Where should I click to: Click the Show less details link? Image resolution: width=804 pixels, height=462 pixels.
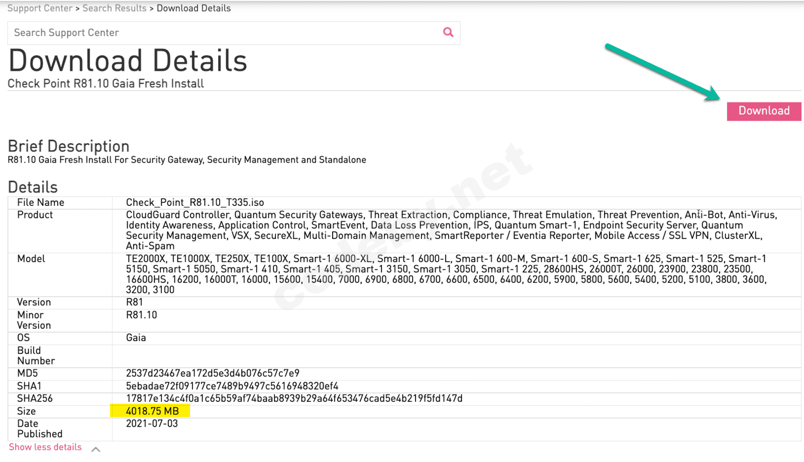pos(45,447)
